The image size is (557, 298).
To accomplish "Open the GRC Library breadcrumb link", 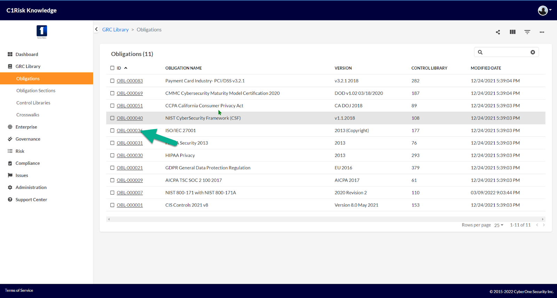I will tap(115, 30).
